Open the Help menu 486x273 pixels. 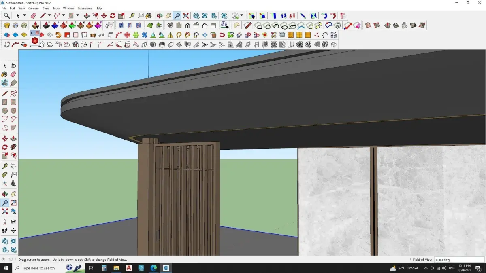coord(98,8)
